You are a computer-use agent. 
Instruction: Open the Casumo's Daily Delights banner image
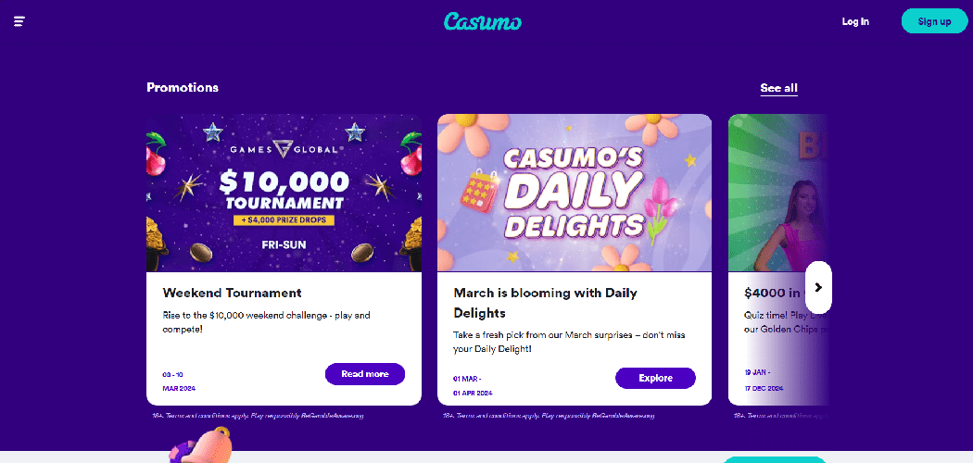pos(575,193)
